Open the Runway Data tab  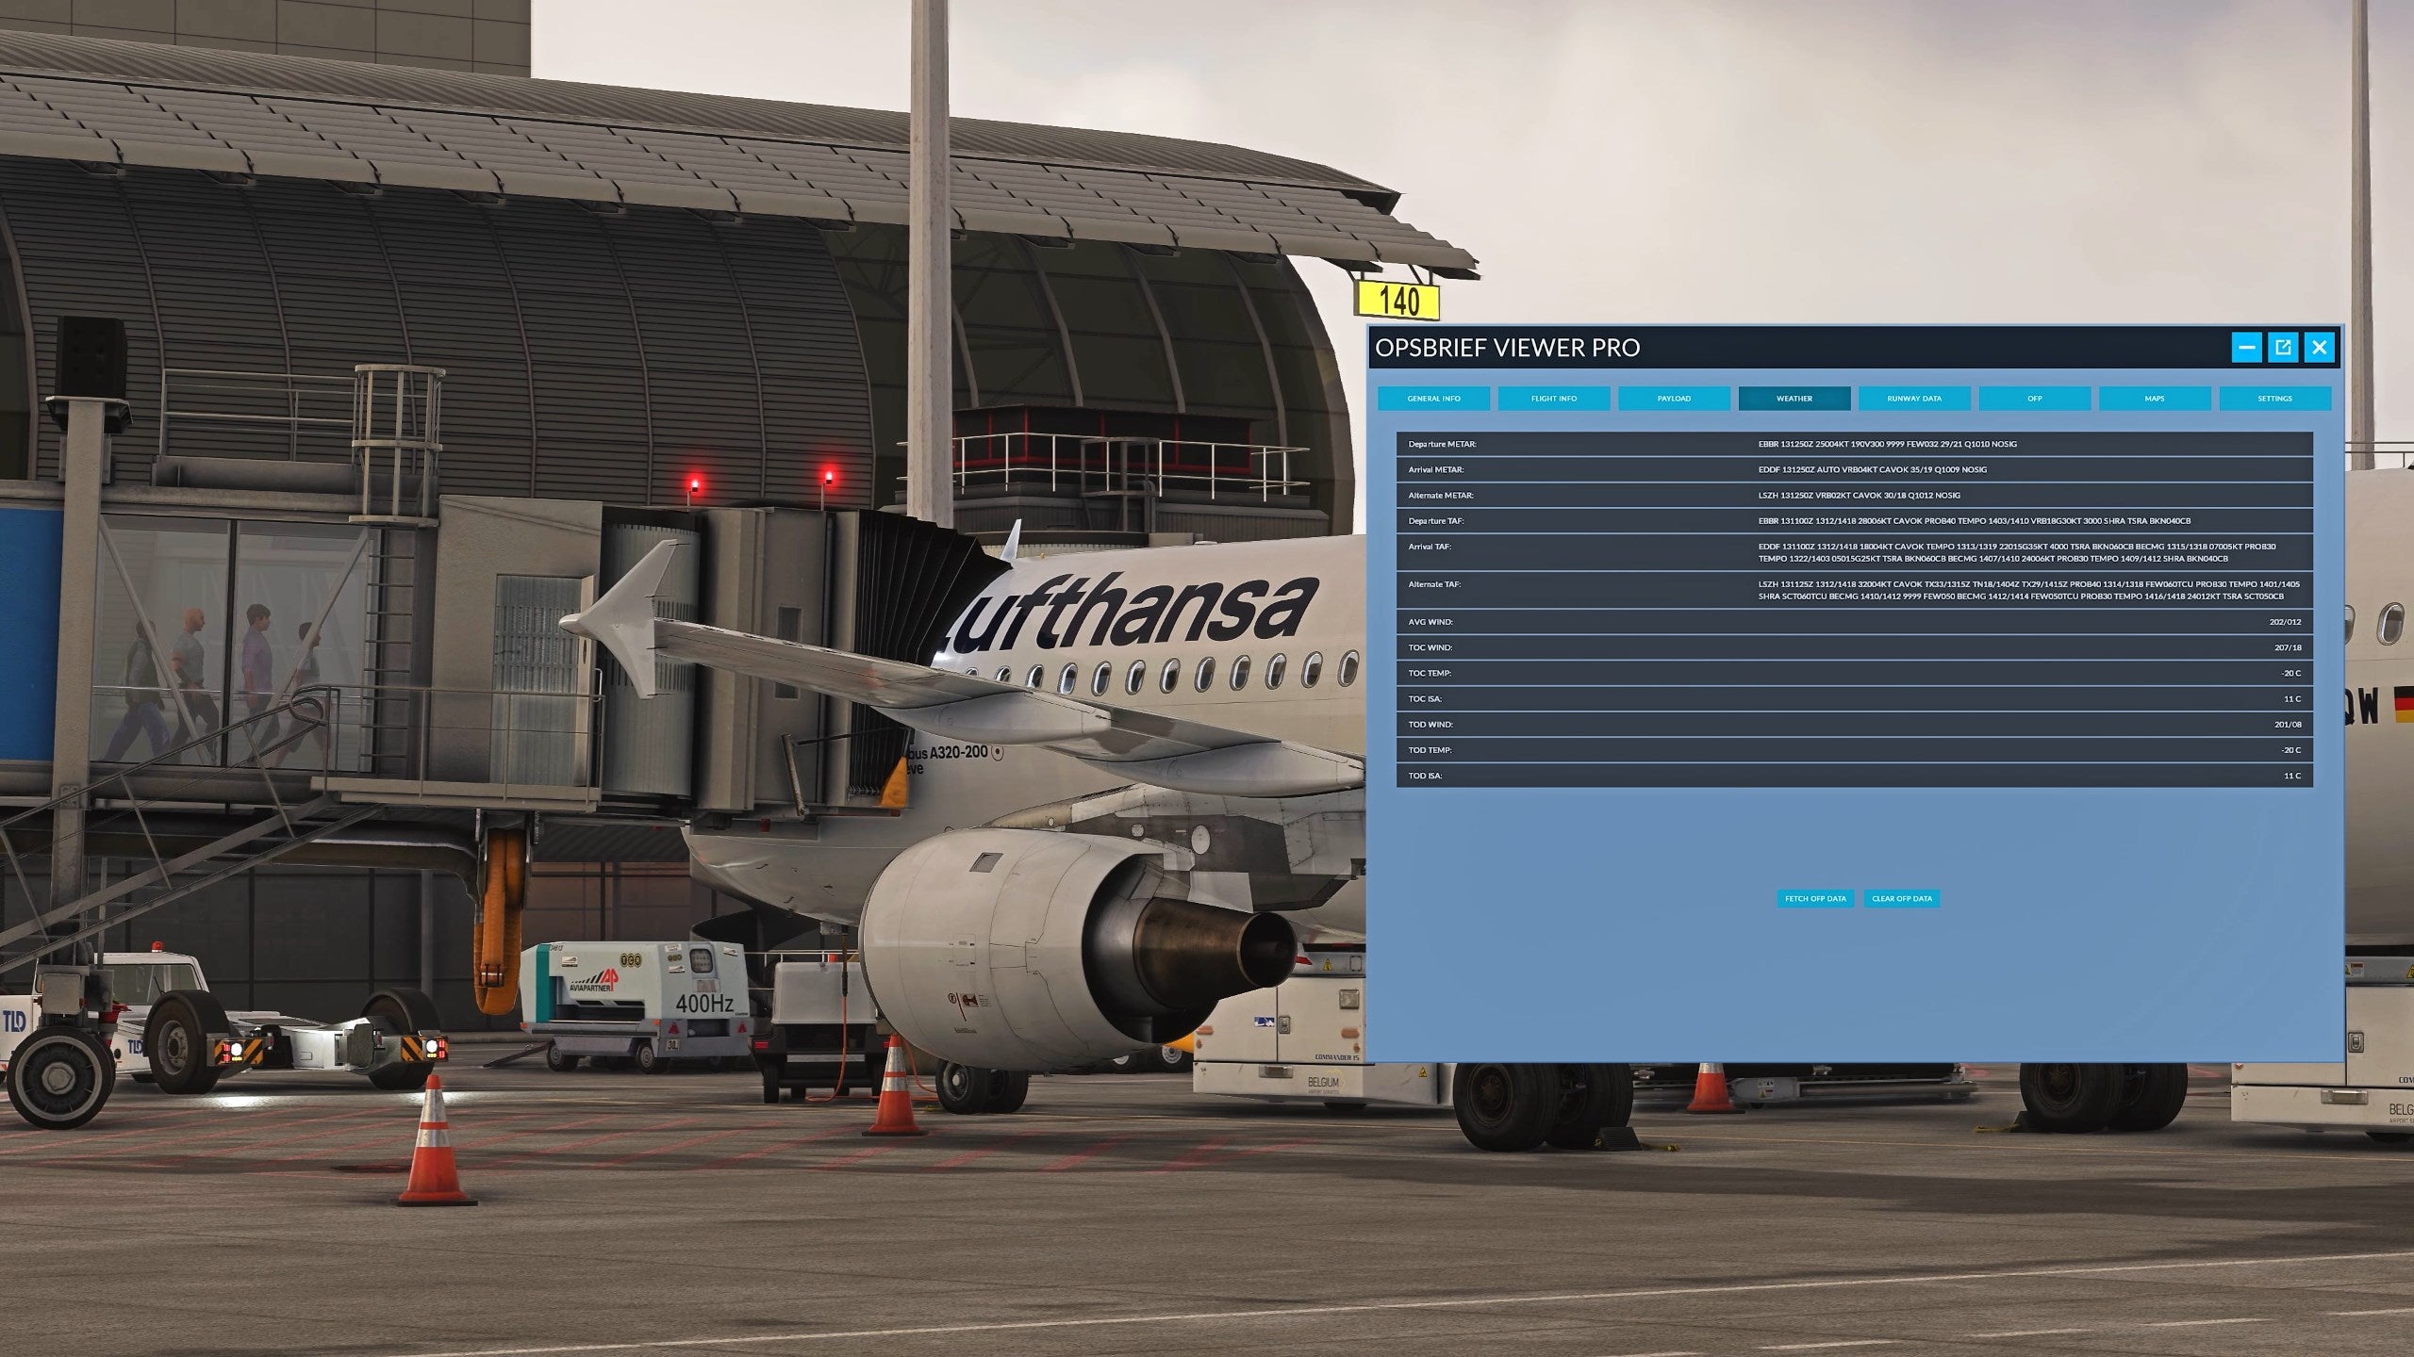(x=1913, y=399)
